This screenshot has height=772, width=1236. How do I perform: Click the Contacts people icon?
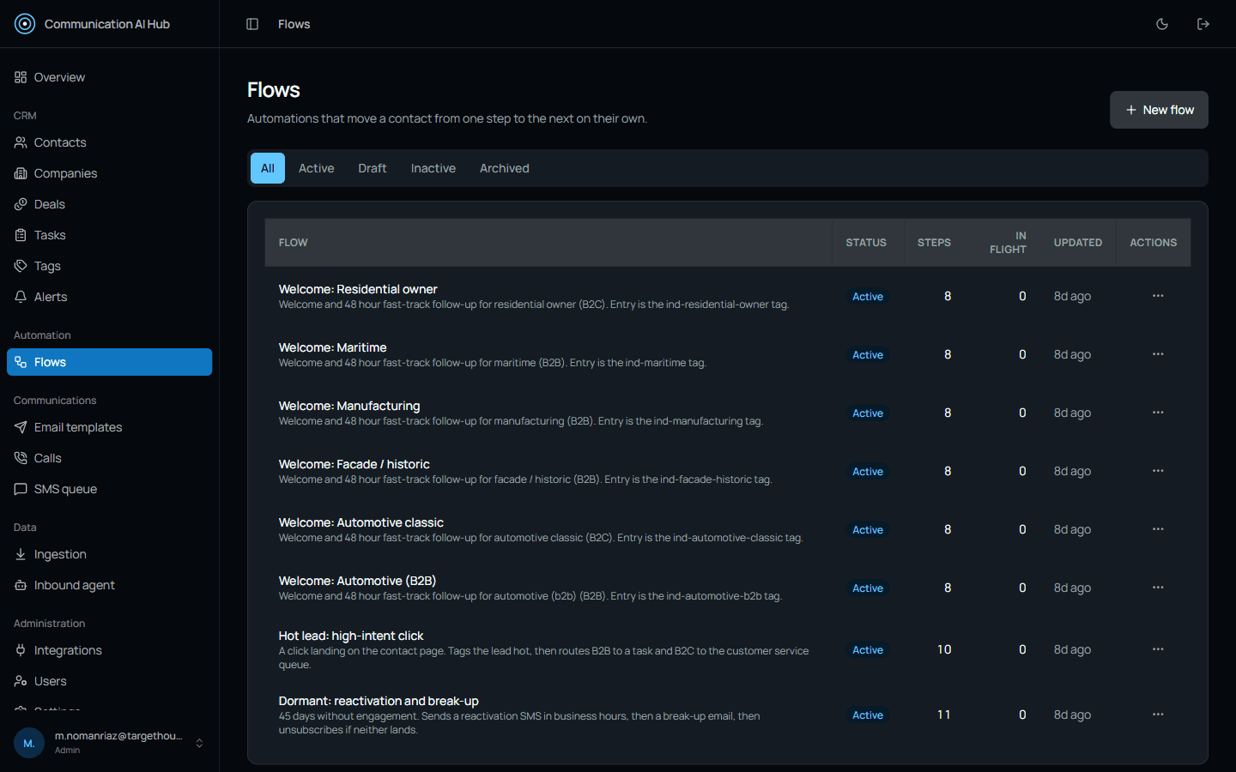click(21, 142)
